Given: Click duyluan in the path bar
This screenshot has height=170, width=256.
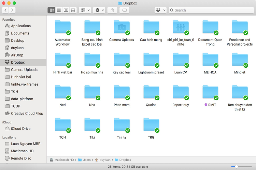Looking at the screenshot, I should (103, 160).
